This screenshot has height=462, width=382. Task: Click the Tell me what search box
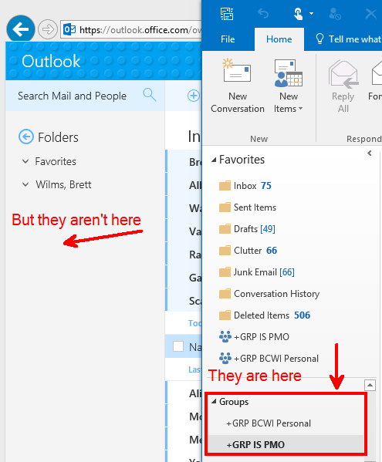(x=355, y=39)
